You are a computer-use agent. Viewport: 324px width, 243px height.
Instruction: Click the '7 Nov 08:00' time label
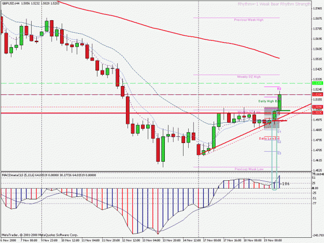[29, 240]
